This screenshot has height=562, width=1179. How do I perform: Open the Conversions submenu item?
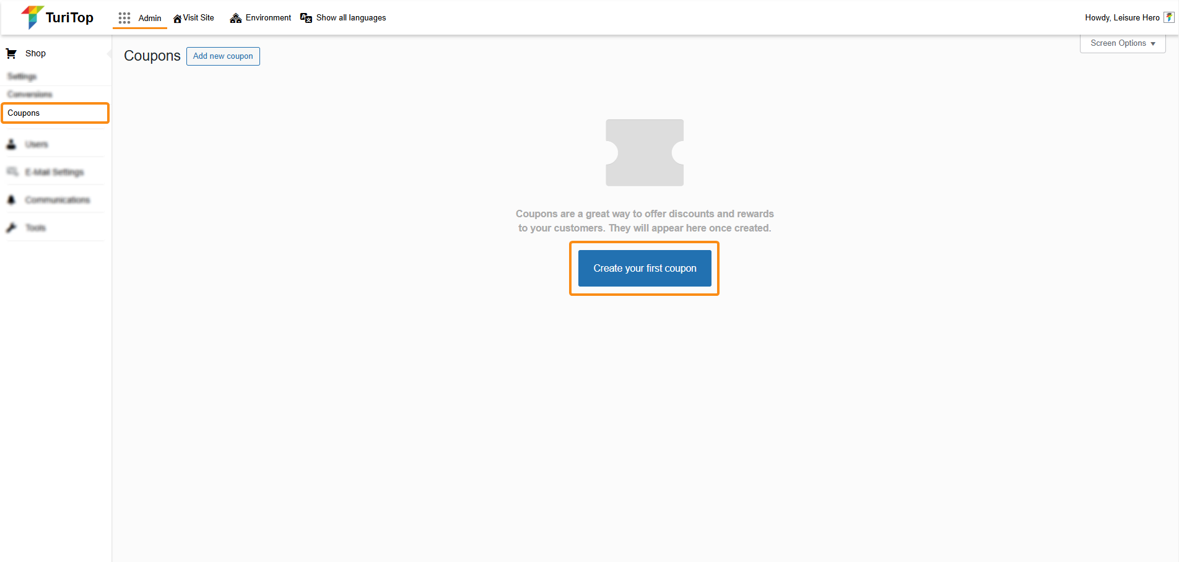[30, 95]
